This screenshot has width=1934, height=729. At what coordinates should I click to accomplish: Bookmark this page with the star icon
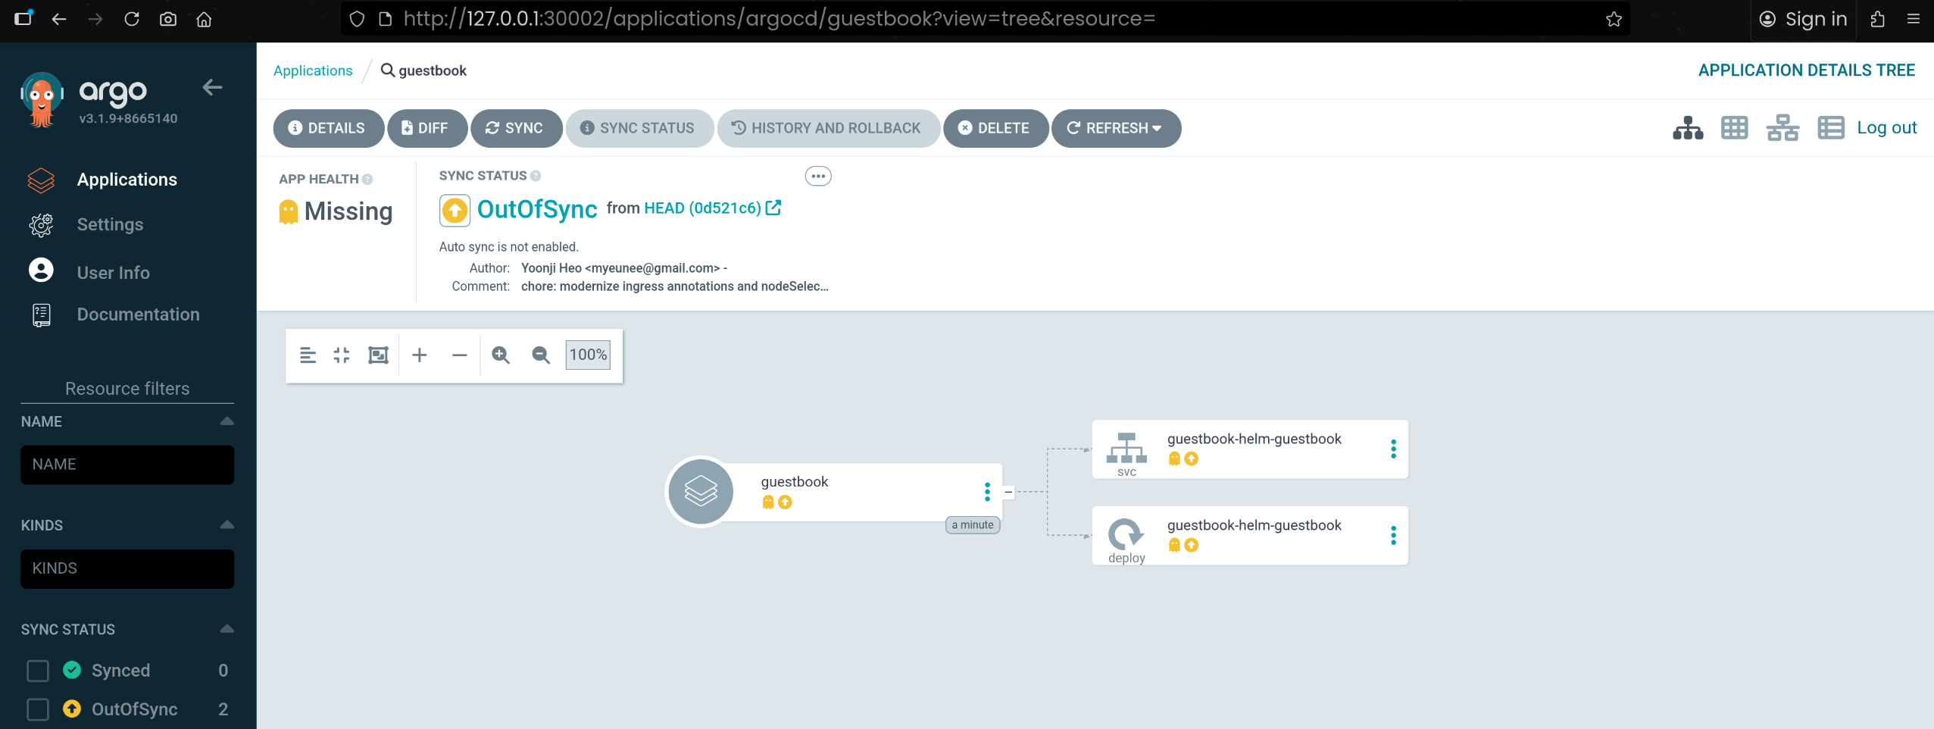1614,19
